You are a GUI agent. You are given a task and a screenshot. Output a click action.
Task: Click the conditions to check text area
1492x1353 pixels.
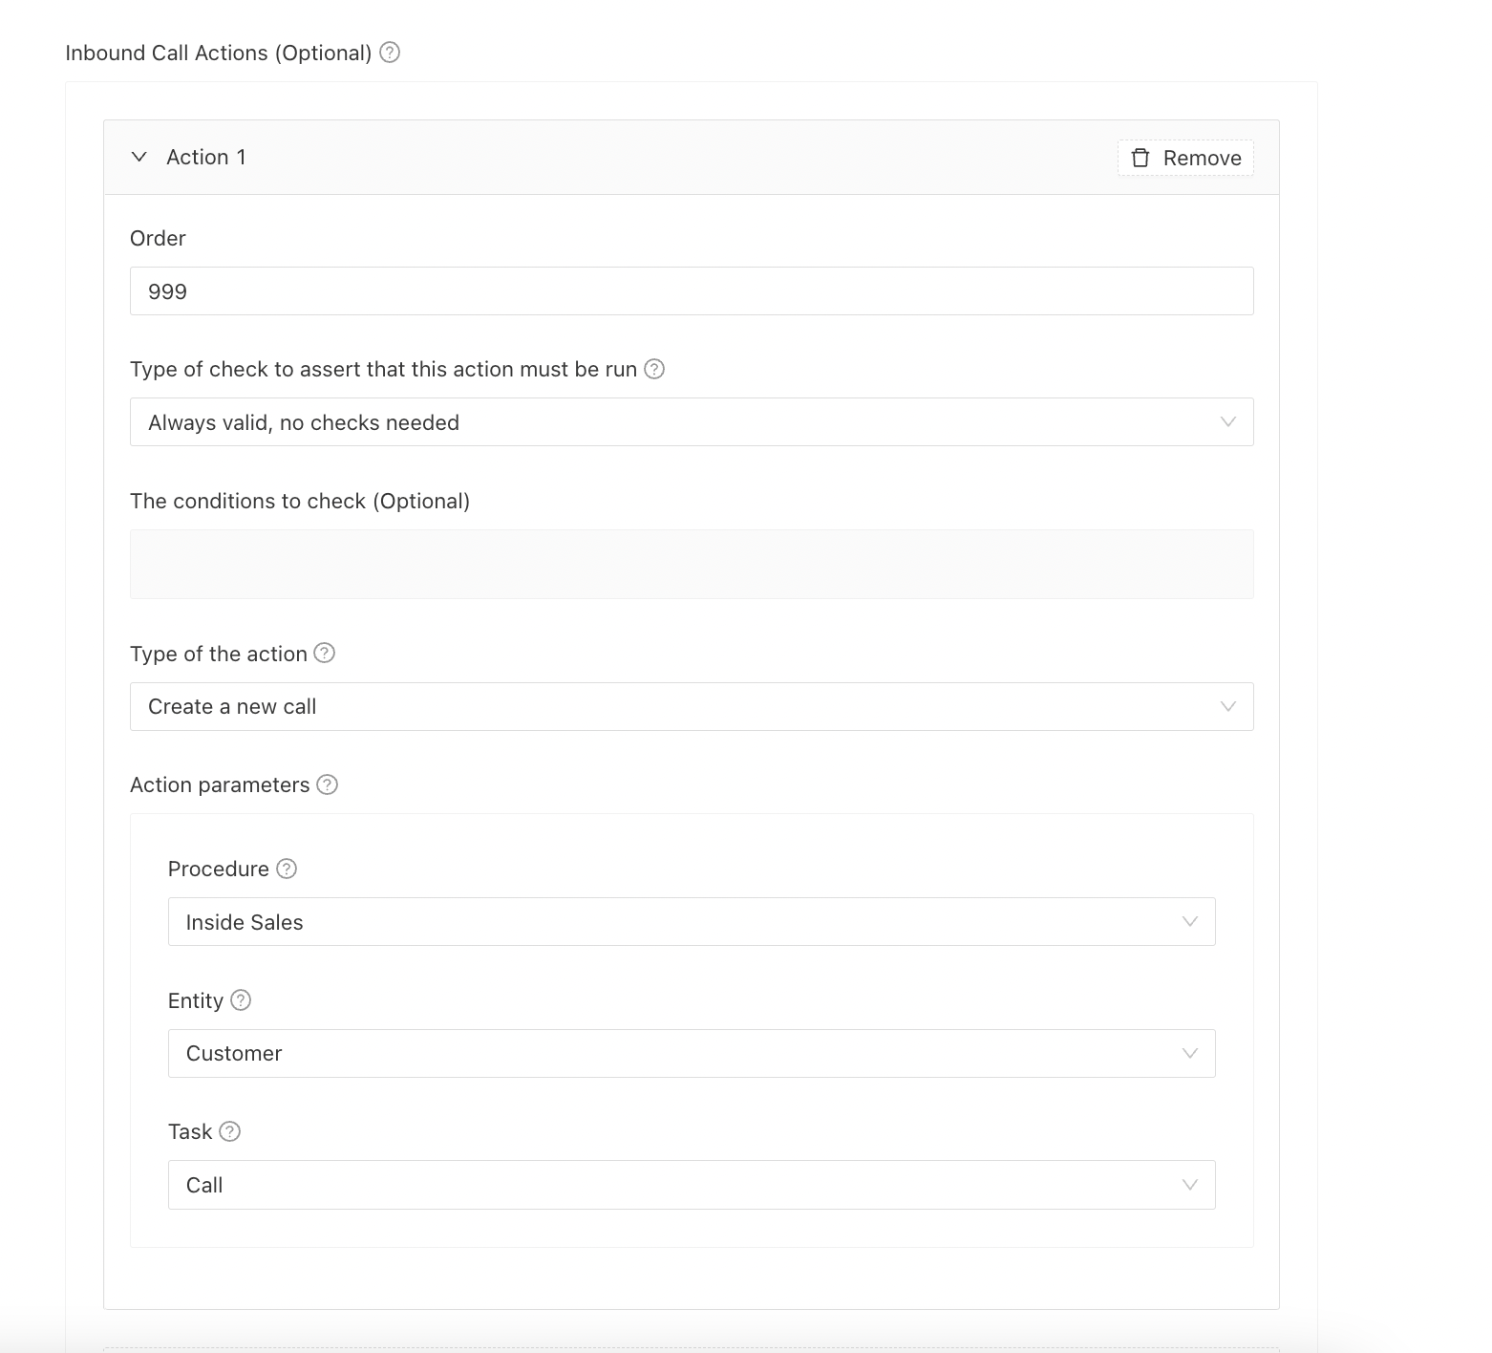click(x=691, y=564)
